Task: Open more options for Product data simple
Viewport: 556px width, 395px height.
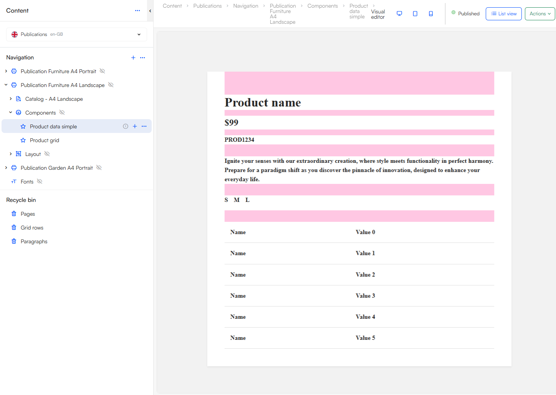Action: (144, 126)
